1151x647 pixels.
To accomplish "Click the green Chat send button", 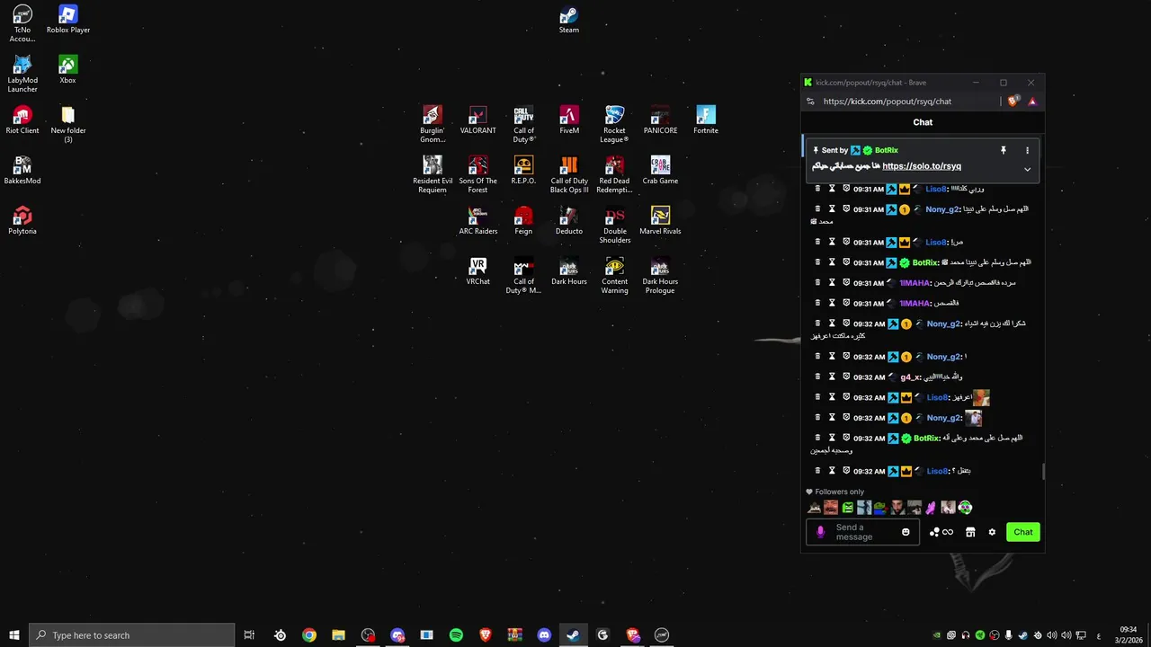I will pyautogui.click(x=1023, y=532).
